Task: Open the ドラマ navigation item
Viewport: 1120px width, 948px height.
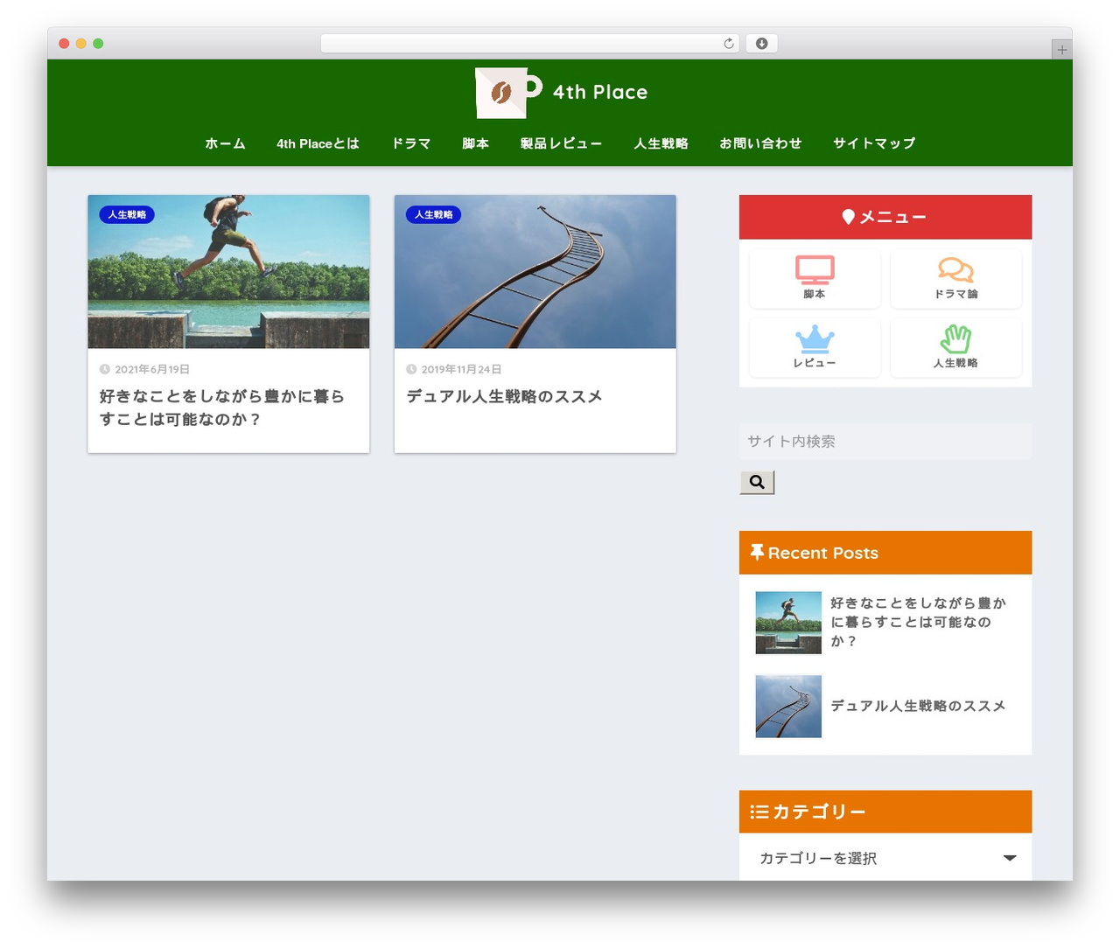Action: 410,143
